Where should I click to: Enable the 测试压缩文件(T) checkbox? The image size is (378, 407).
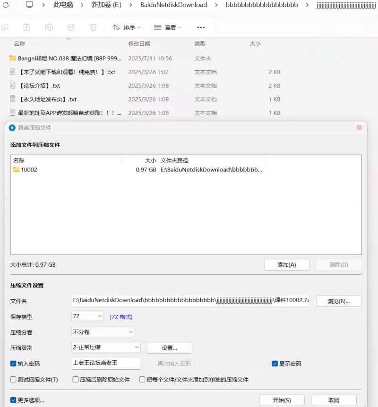13,380
